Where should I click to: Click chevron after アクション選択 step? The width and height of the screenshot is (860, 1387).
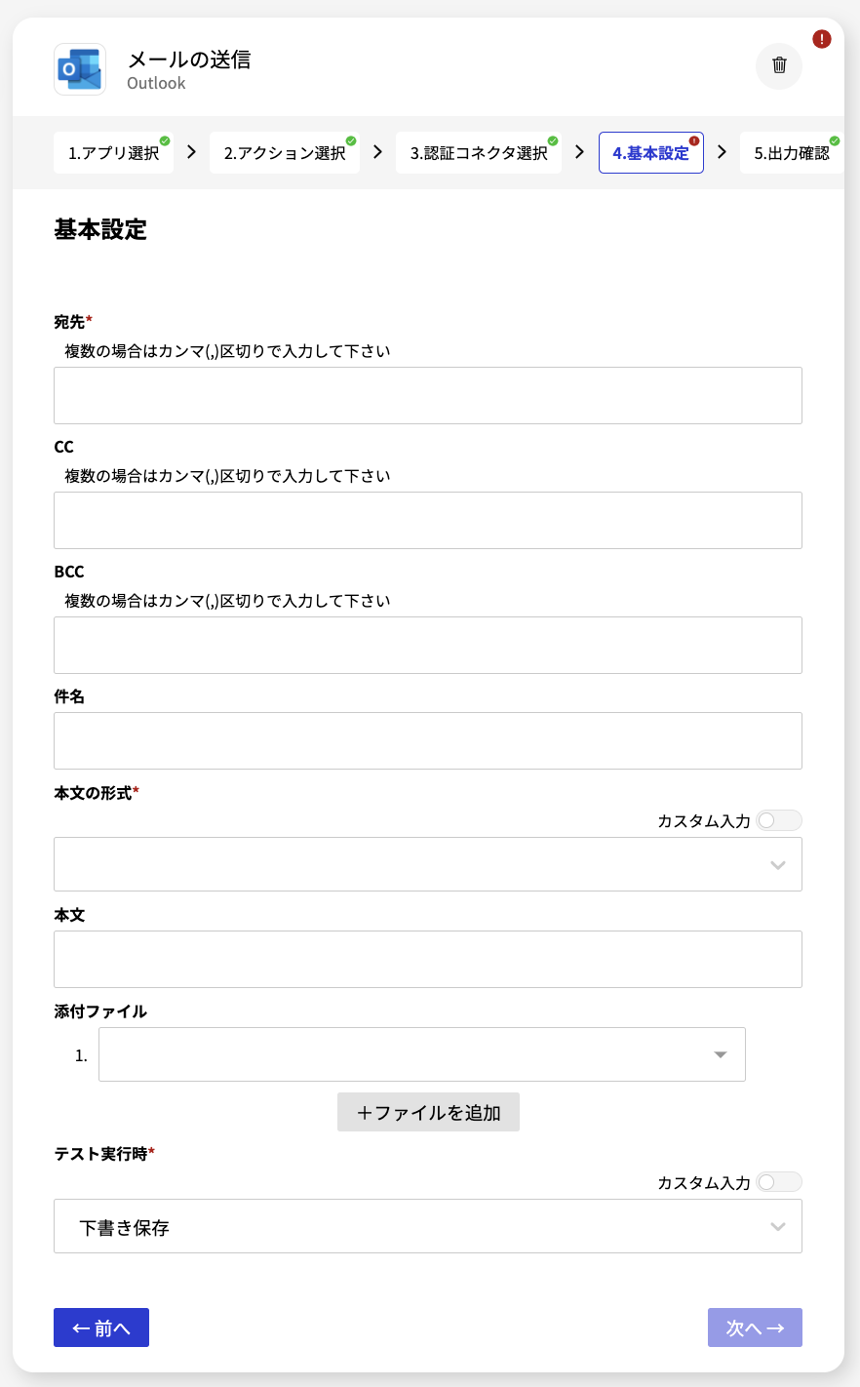[377, 152]
